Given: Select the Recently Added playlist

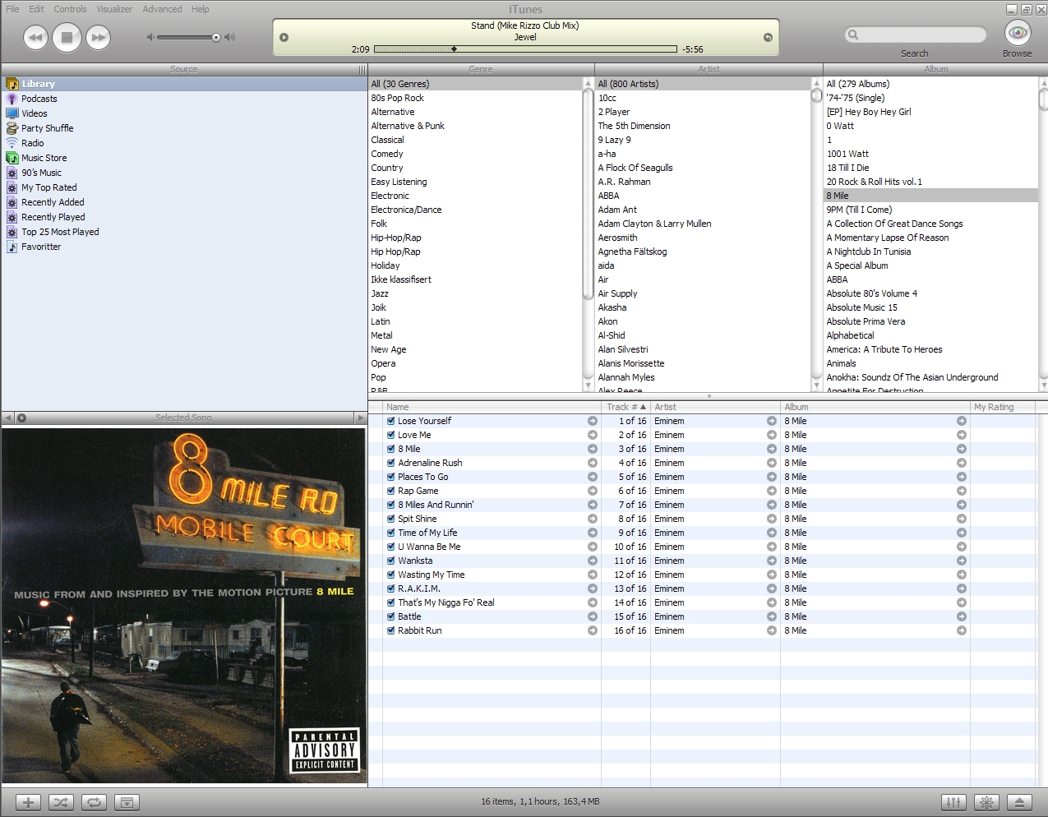Looking at the screenshot, I should pyautogui.click(x=53, y=202).
